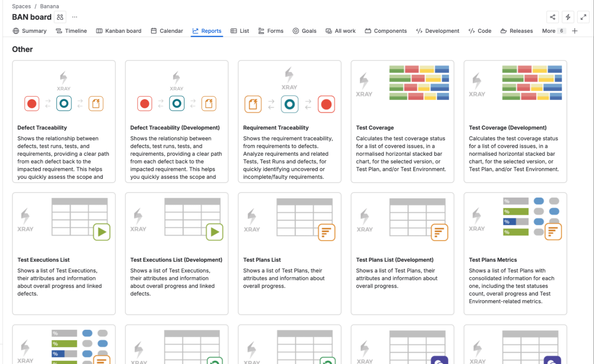594x364 pixels.
Task: Expand the More tabs dropdown
Action: (x=553, y=31)
